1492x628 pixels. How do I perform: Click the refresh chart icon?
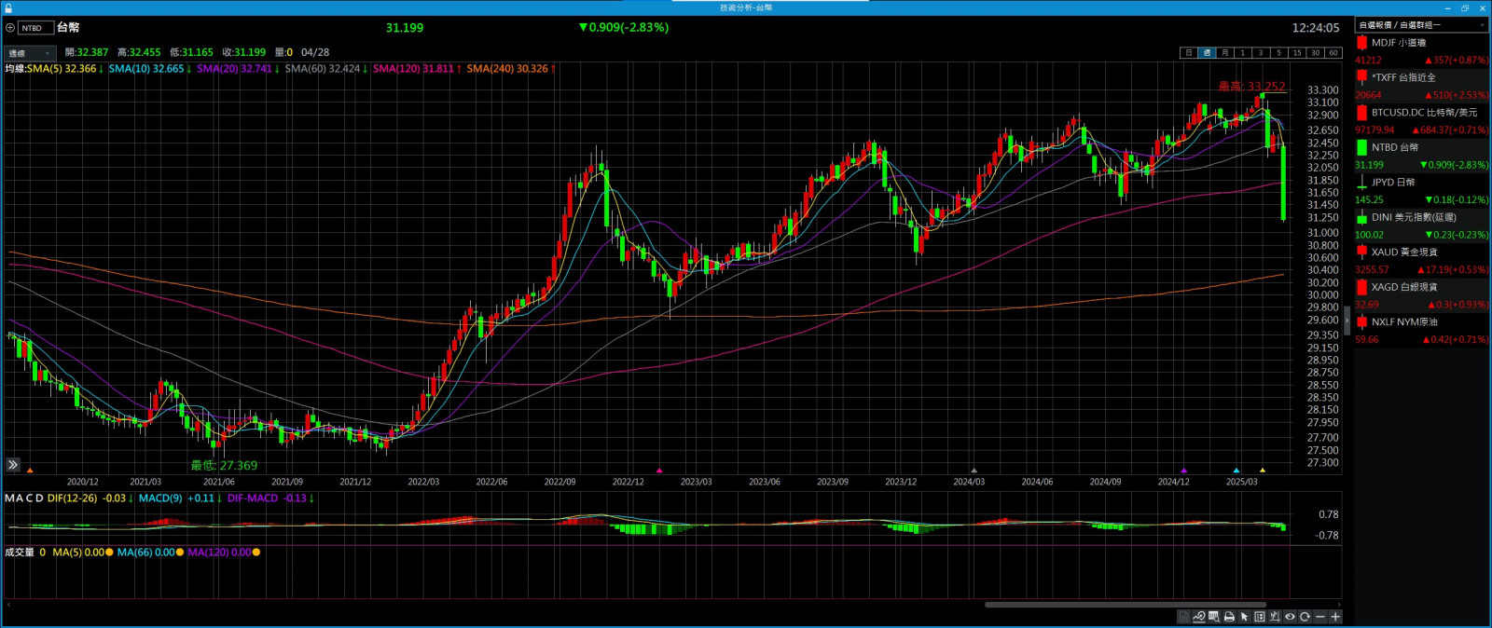(1305, 617)
